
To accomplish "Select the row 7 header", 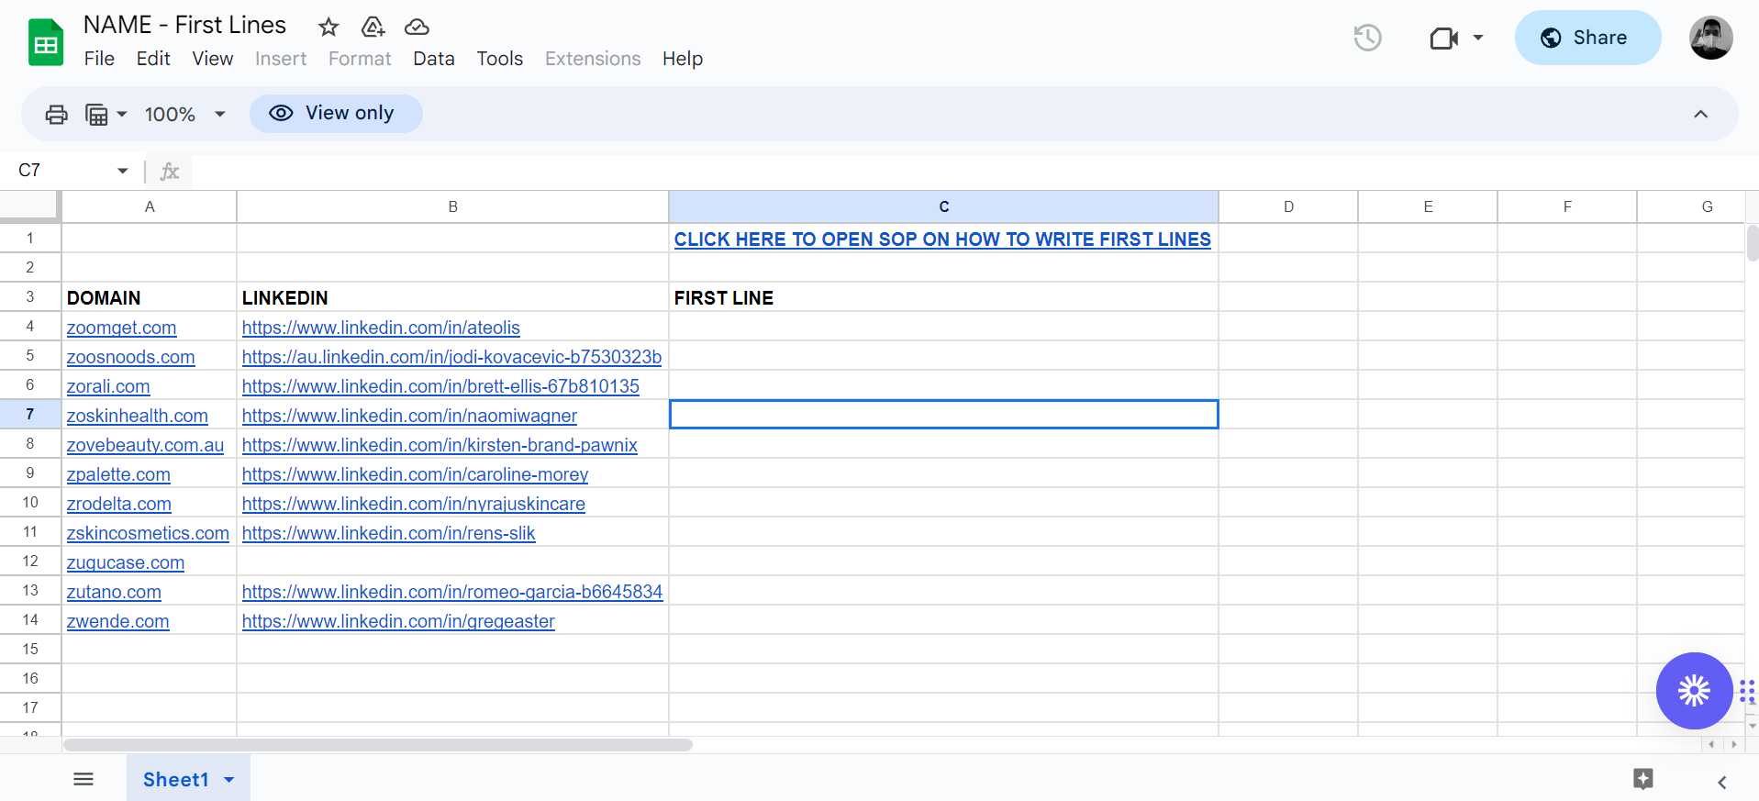I will tap(30, 414).
